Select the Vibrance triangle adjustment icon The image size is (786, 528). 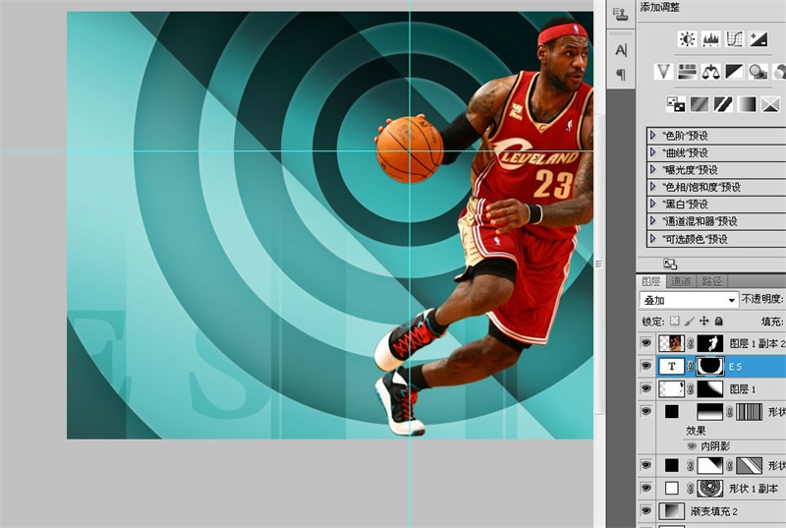click(663, 71)
